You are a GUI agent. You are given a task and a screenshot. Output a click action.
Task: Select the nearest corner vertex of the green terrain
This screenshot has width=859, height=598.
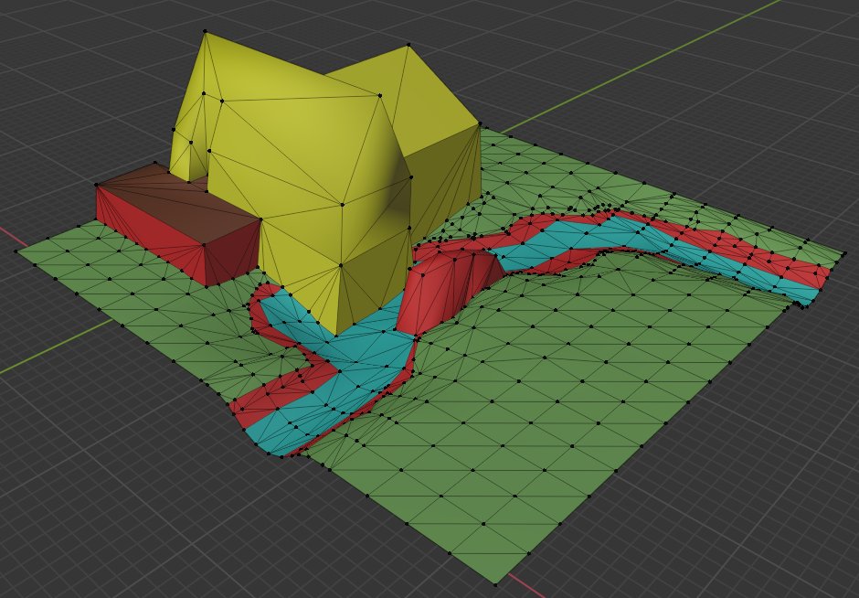494,583
